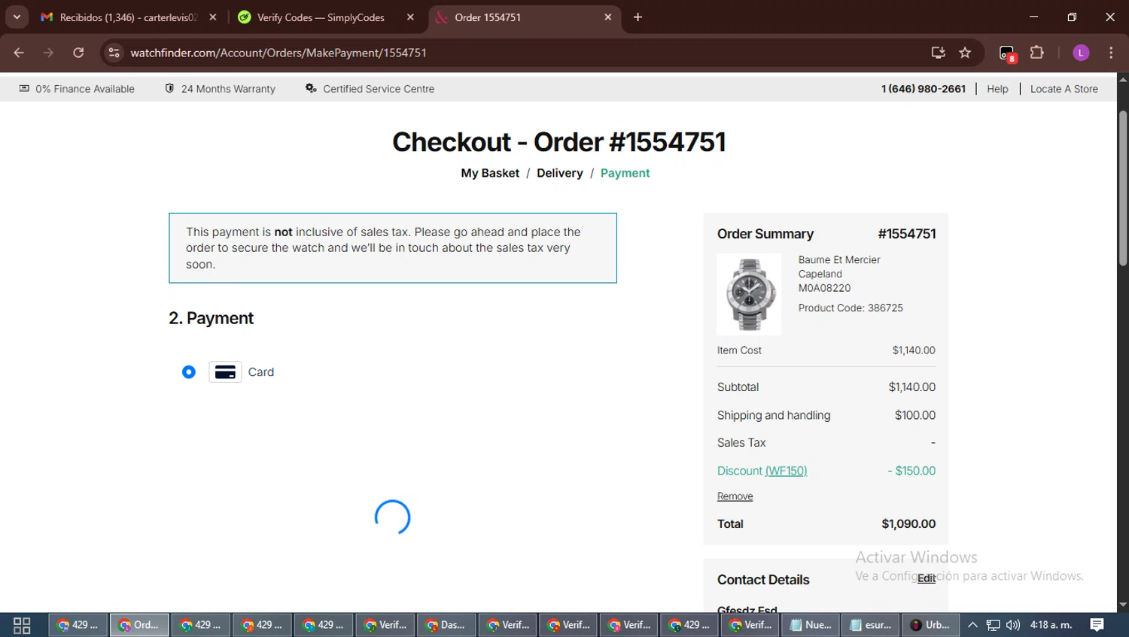Click the watchfinder.com address bar URL
1129x637 pixels.
click(x=278, y=53)
